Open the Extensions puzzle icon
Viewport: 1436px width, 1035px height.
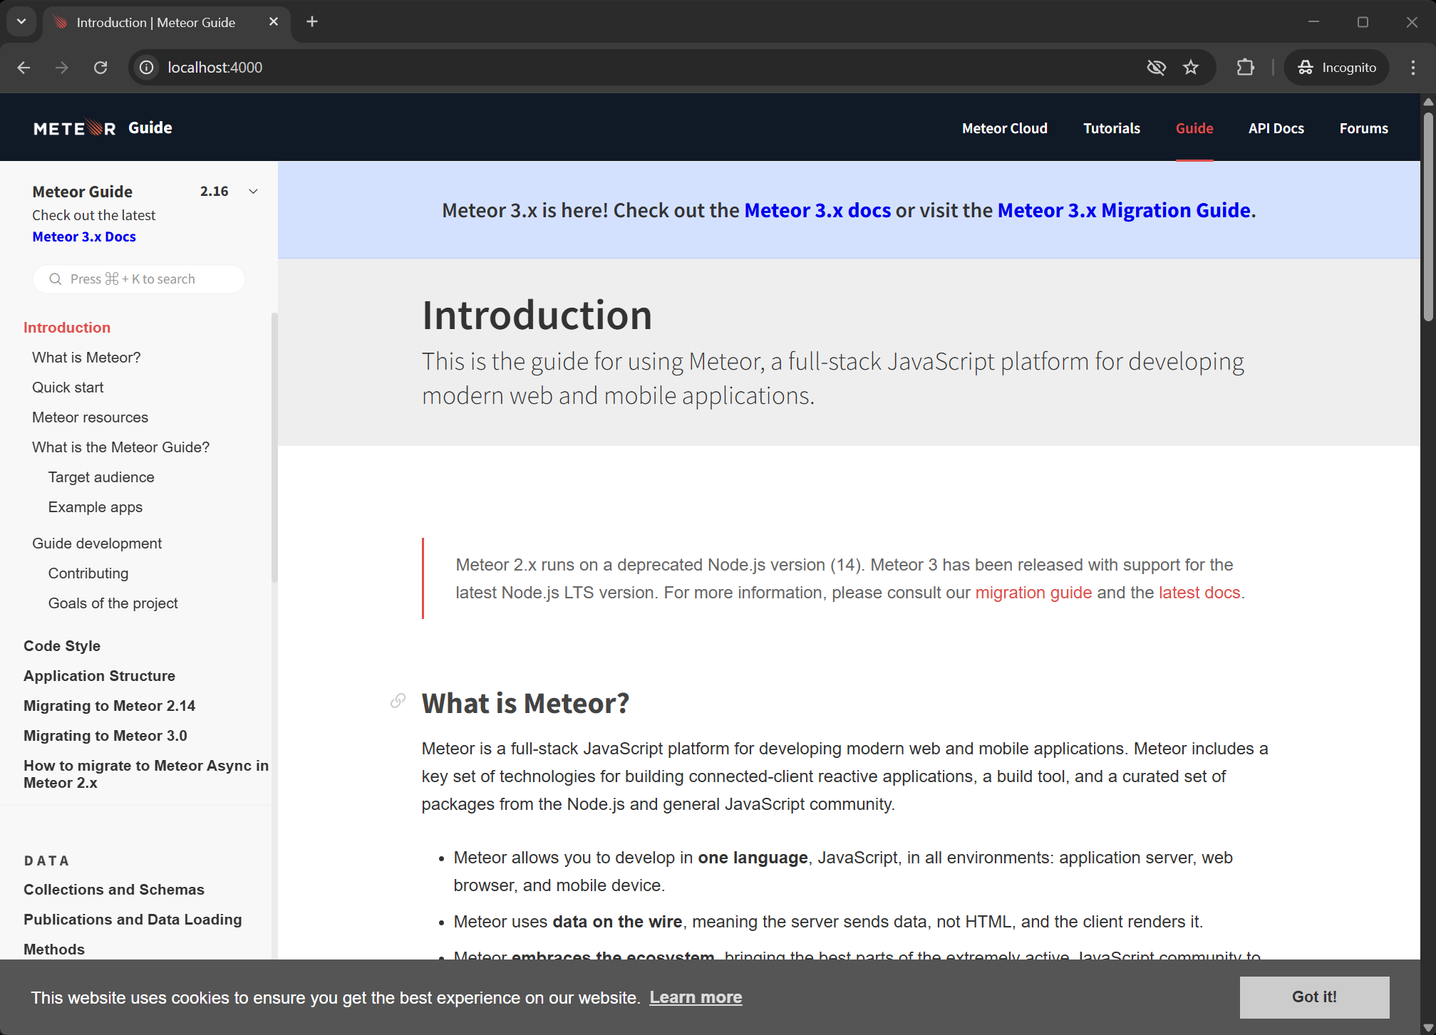click(x=1245, y=68)
